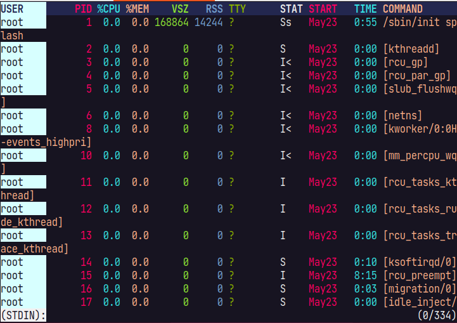Select the [rcu_par_gp] process name
Screen dimensions: 457x323
point(417,76)
